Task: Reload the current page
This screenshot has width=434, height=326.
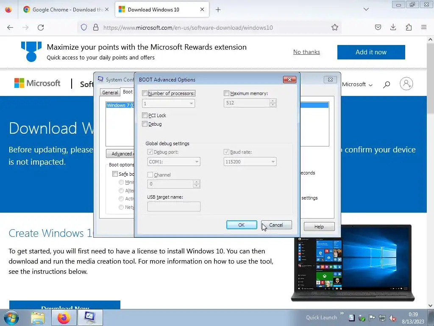Action: coord(41,27)
